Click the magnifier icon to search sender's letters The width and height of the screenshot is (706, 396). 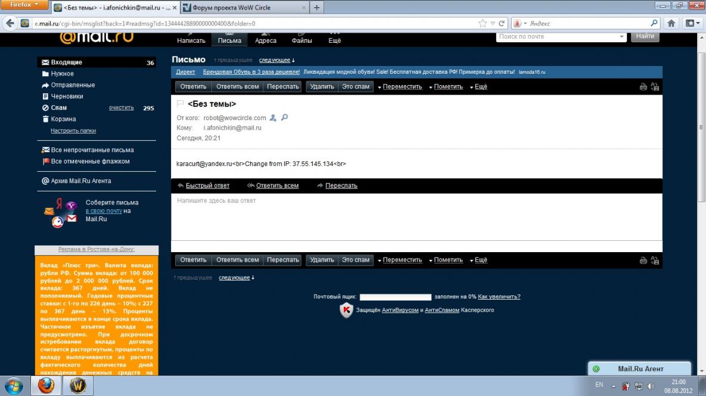pos(284,118)
